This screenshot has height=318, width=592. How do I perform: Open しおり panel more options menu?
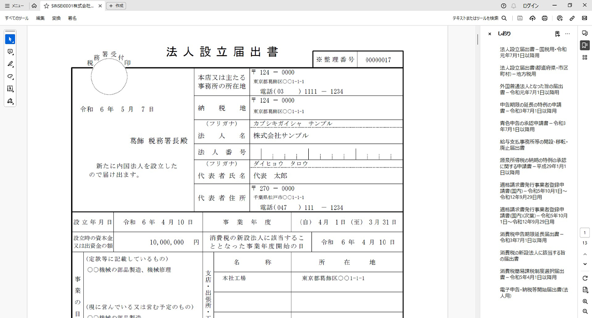coord(567,34)
